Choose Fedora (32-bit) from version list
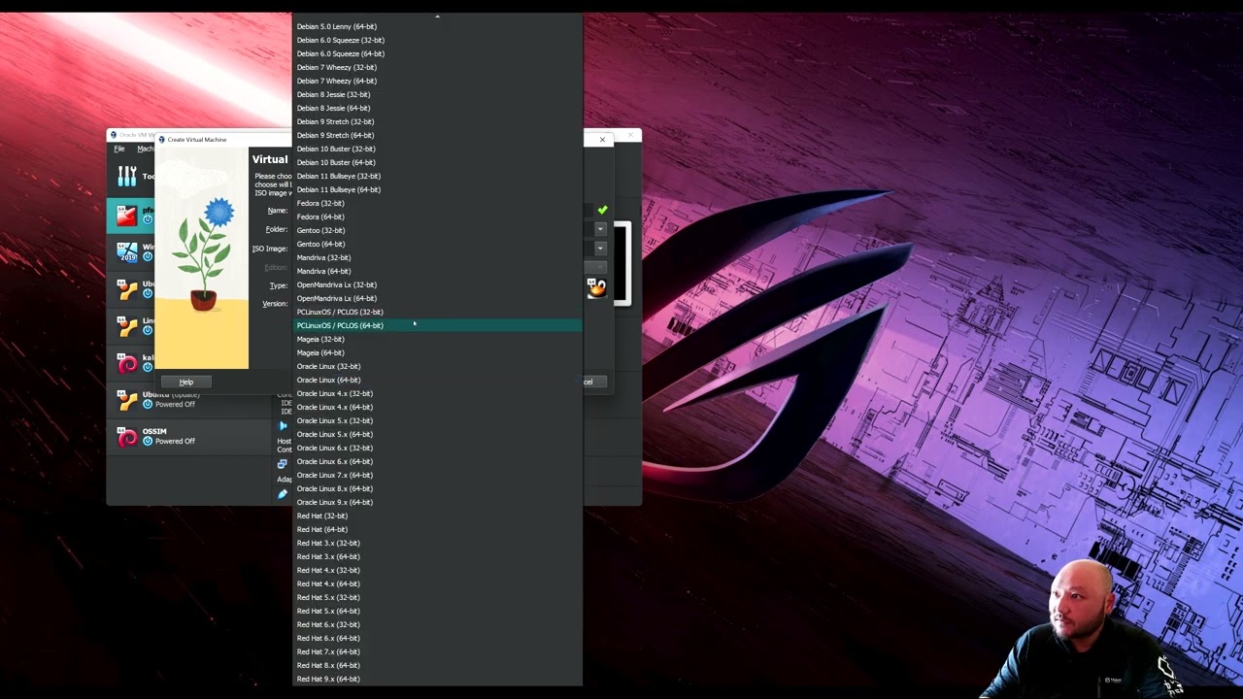Viewport: 1243px width, 699px height. [x=437, y=203]
